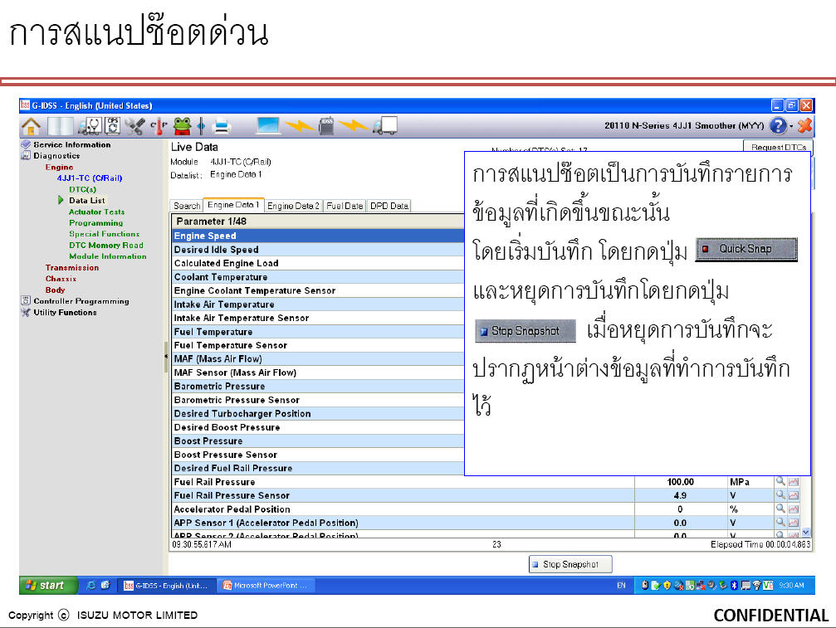Screen dimensions: 836x628
Task: Switch to the Search tab
Action: (x=186, y=206)
